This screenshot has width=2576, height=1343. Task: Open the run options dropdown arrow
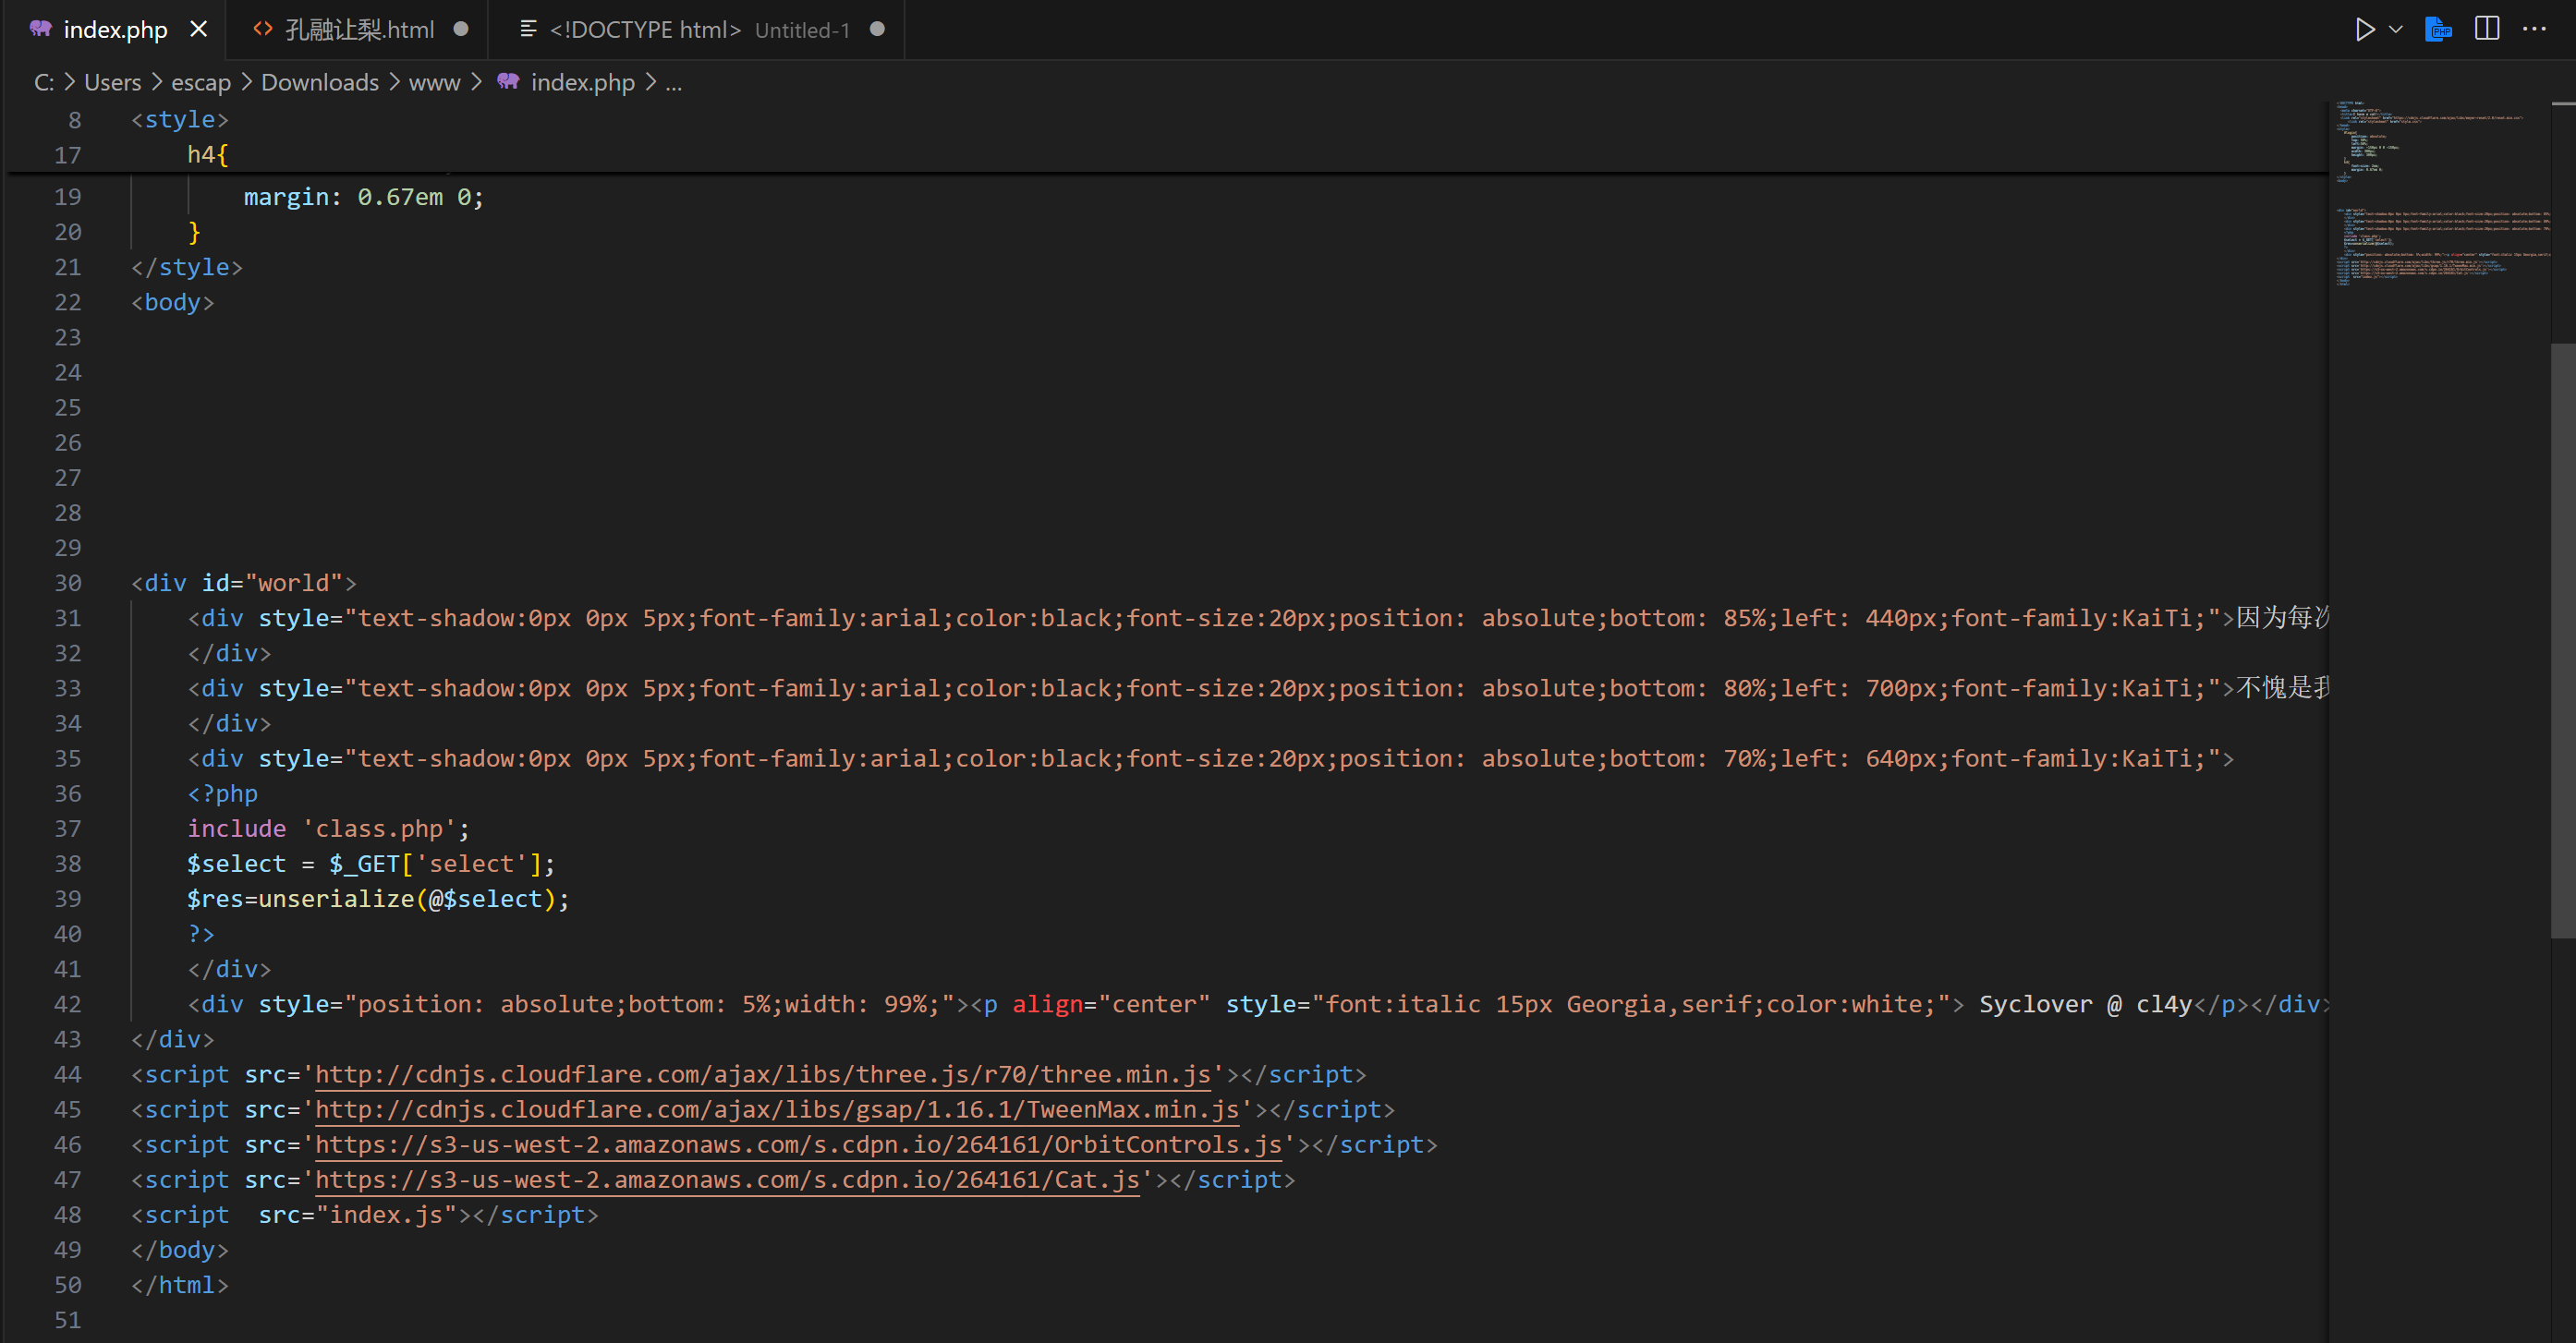tap(2396, 29)
